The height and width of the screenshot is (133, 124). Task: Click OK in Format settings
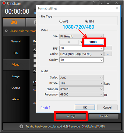pyautogui.click(x=85, y=107)
